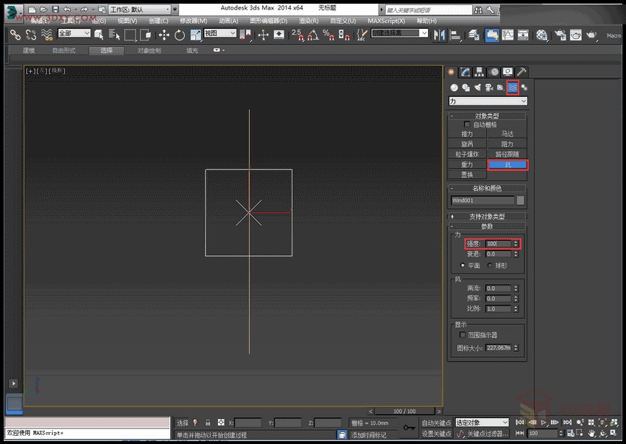Open the Display command panel tab

click(507, 72)
